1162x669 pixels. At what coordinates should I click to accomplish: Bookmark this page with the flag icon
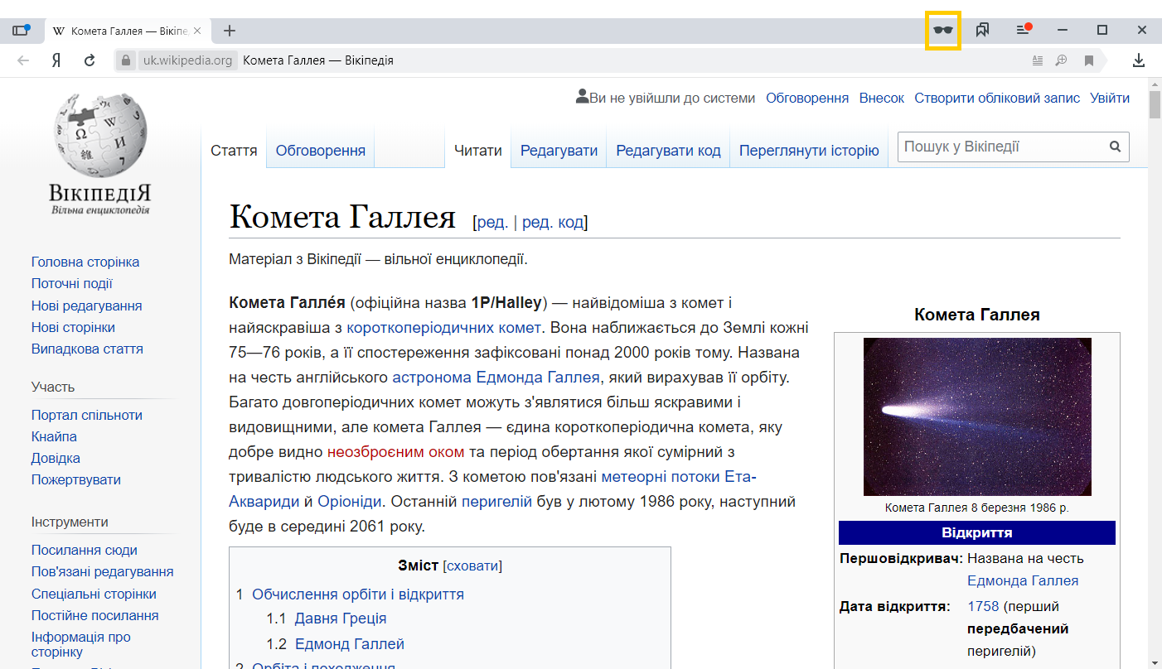(x=1089, y=60)
